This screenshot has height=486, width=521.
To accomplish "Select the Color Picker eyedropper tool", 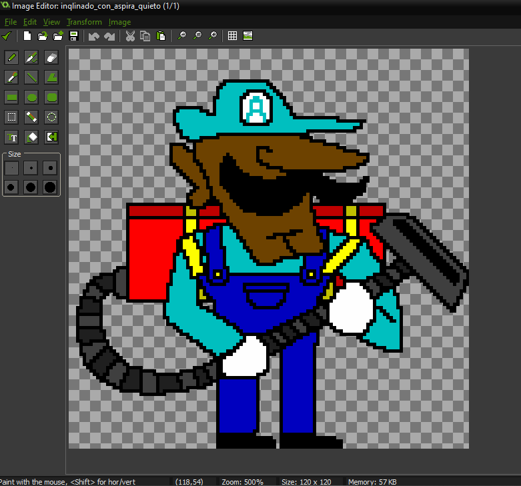I will click(x=11, y=77).
